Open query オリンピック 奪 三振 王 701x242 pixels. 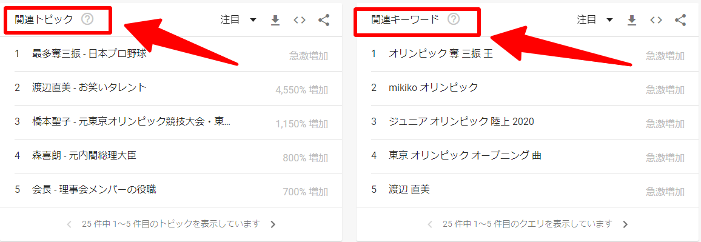441,54
